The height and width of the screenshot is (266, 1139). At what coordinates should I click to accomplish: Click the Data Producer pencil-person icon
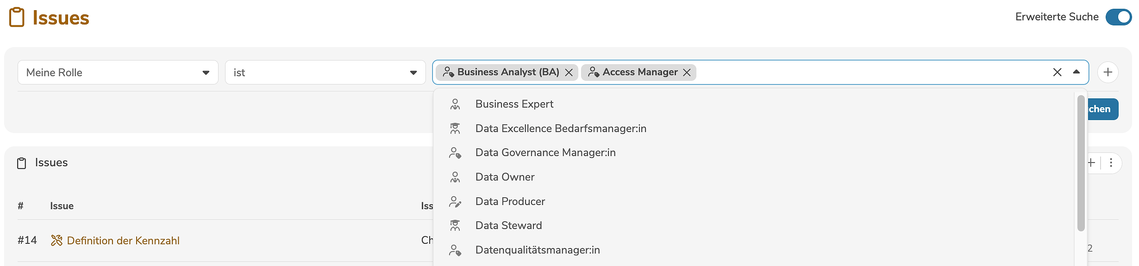point(455,201)
